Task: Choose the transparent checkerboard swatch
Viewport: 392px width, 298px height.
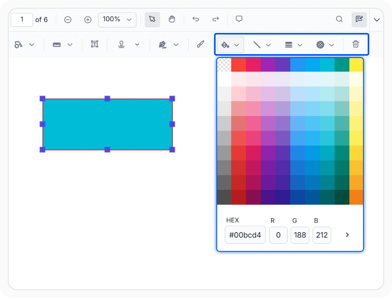Action: (224, 65)
